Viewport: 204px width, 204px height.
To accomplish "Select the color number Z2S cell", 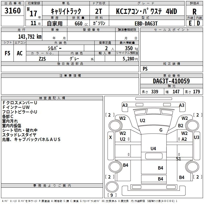I will 42,59.
